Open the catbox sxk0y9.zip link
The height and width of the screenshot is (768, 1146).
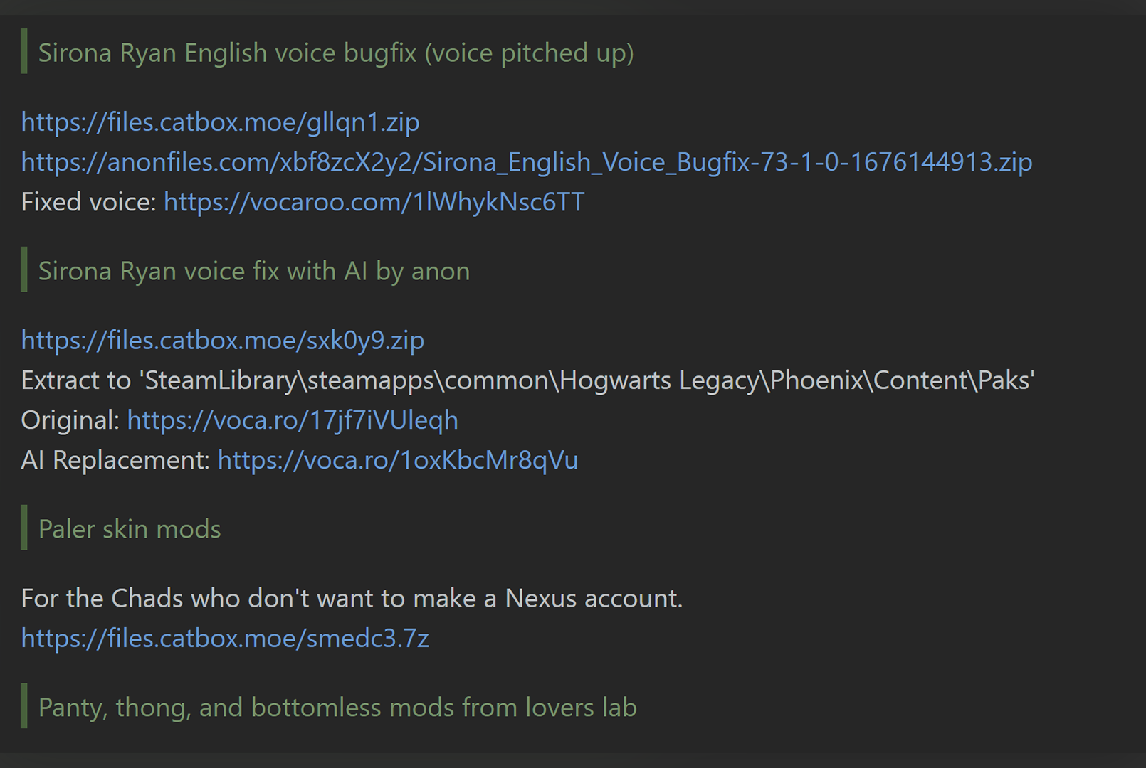click(x=223, y=341)
